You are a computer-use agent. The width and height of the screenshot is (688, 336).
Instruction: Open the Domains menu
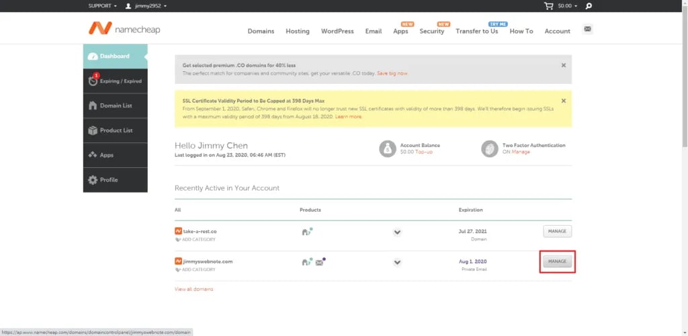click(x=261, y=31)
